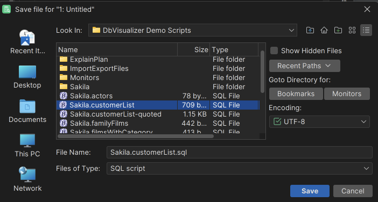Click the Sakila.actors SQL file icon

64,96
